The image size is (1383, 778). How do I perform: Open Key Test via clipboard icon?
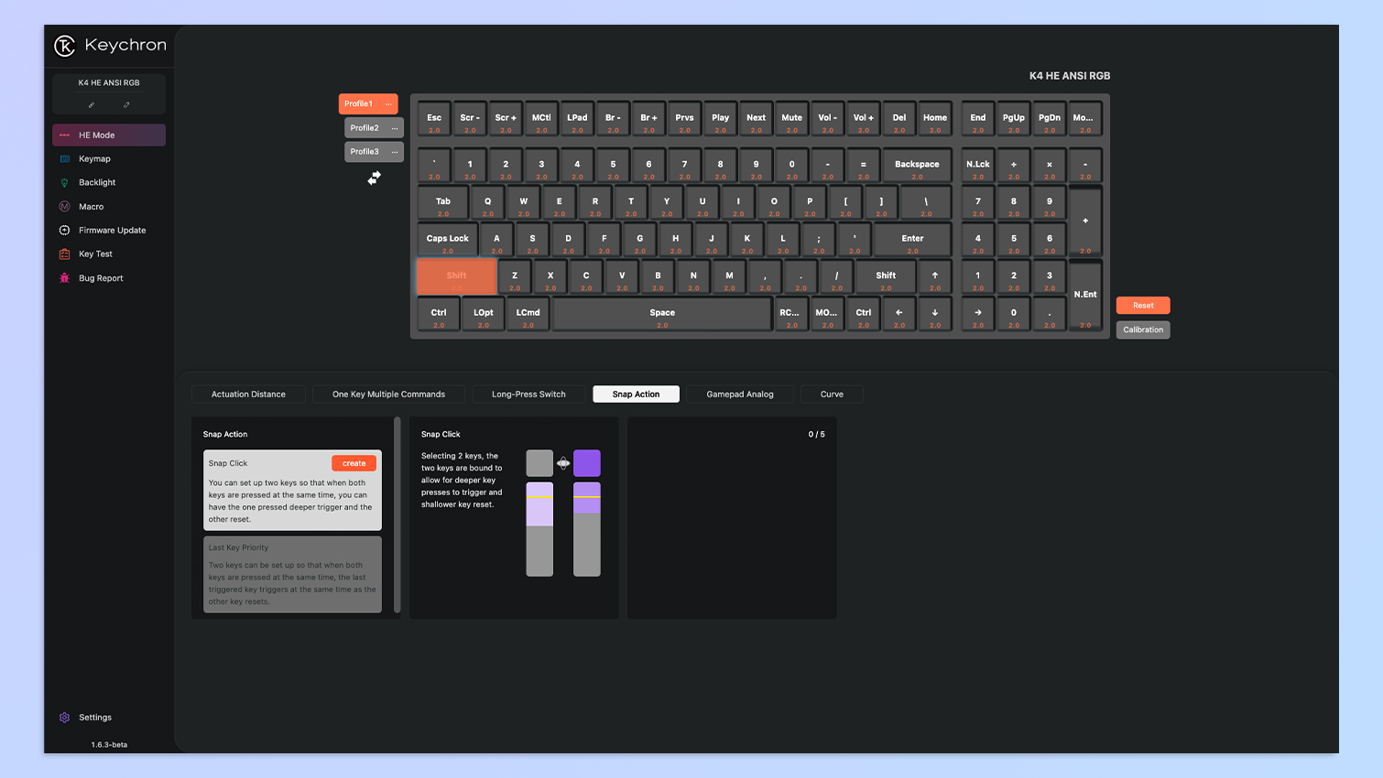pyautogui.click(x=64, y=254)
